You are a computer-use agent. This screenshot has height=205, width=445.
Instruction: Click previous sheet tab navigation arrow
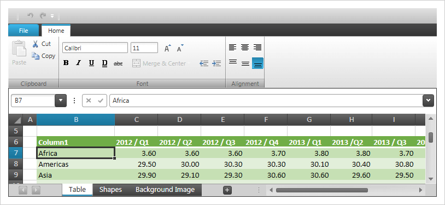pyautogui.click(x=23, y=190)
